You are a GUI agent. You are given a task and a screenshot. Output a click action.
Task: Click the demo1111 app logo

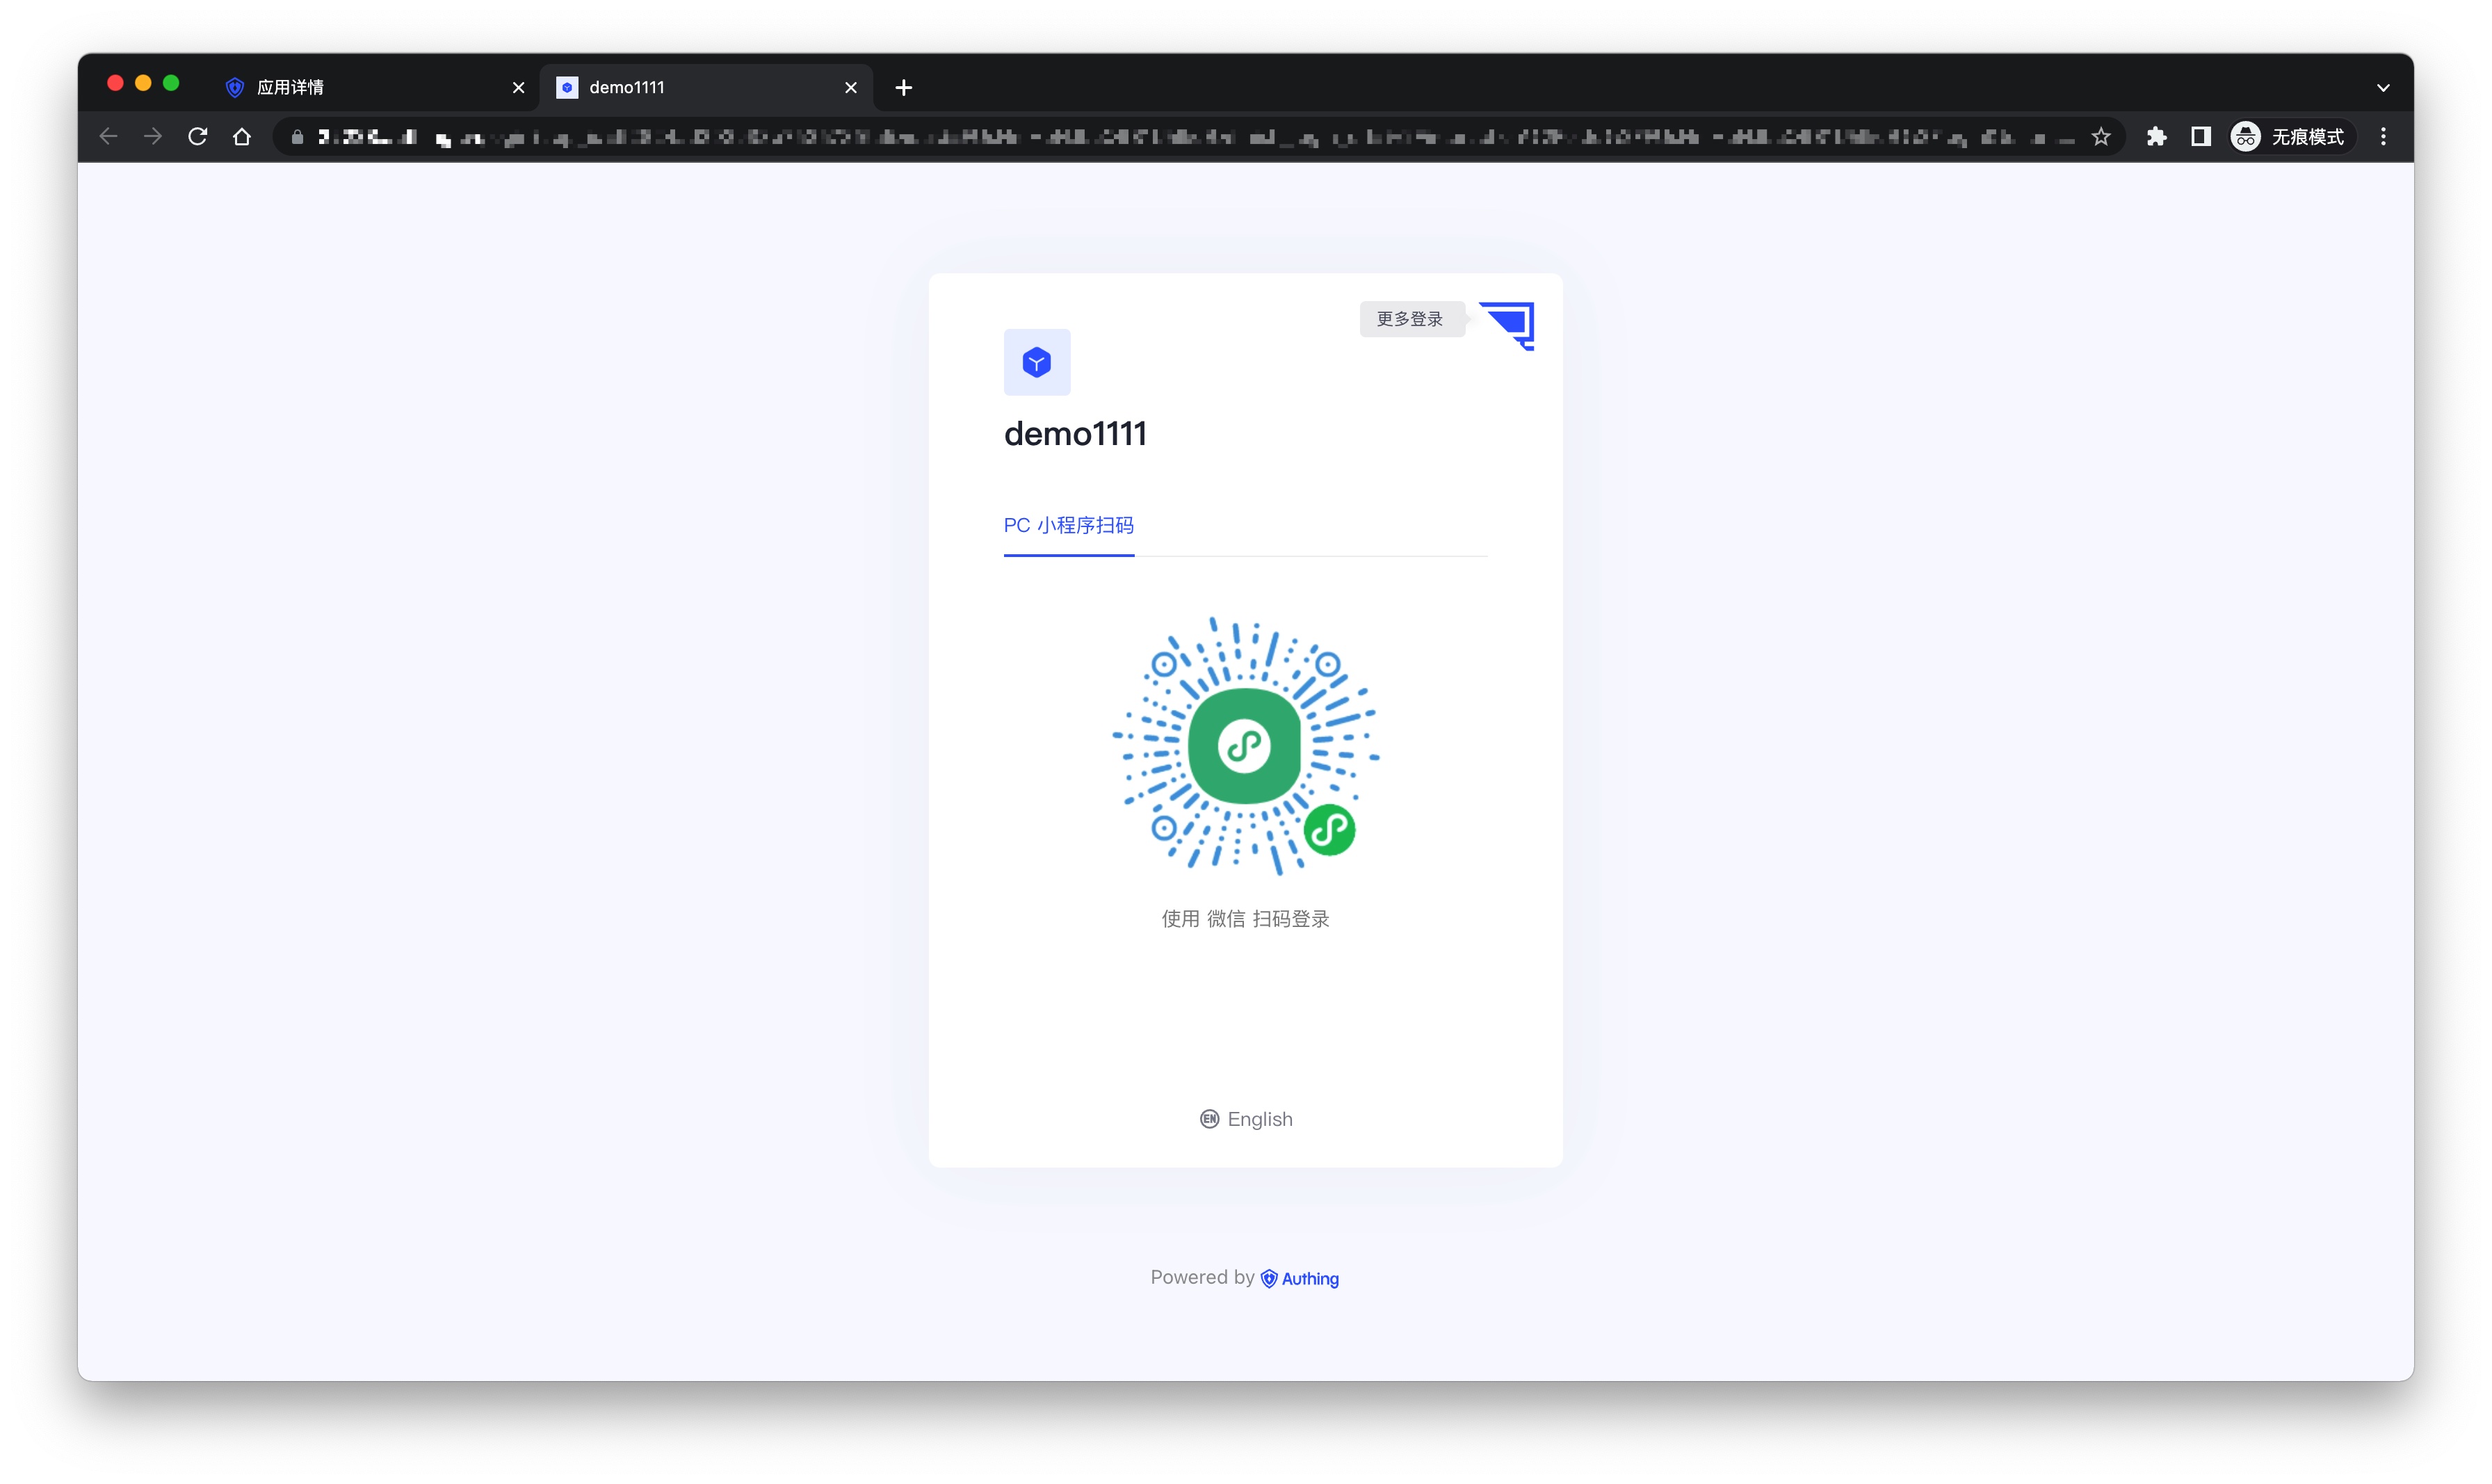click(1037, 362)
